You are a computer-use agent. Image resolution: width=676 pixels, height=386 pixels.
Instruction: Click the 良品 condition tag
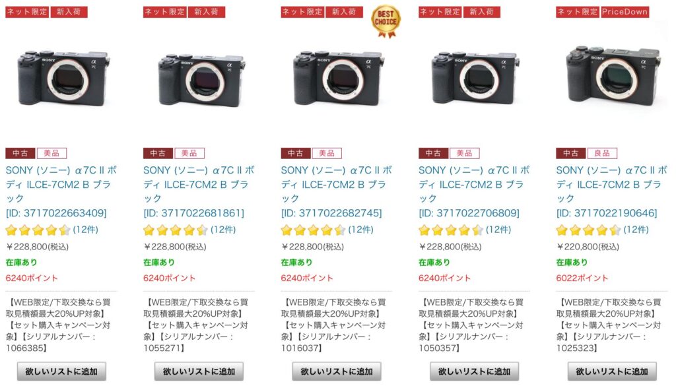coord(602,153)
